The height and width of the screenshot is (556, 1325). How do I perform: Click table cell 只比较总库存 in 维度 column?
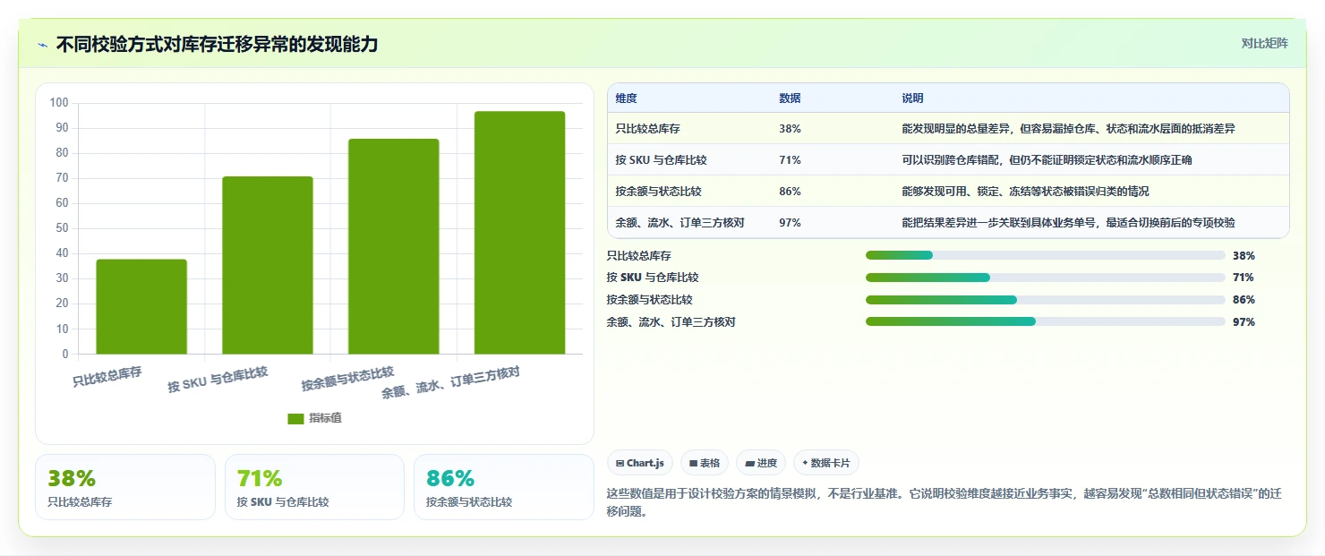point(647,129)
